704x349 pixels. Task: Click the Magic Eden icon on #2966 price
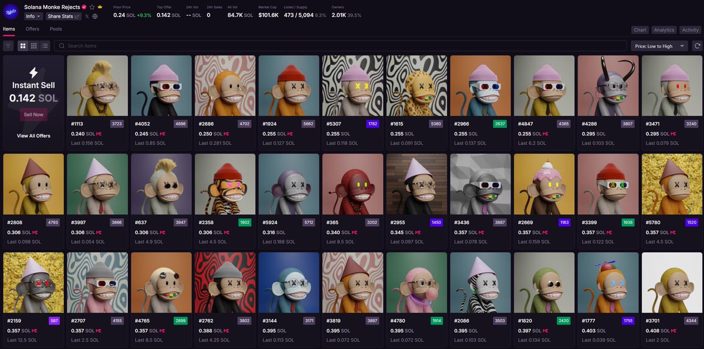point(482,134)
